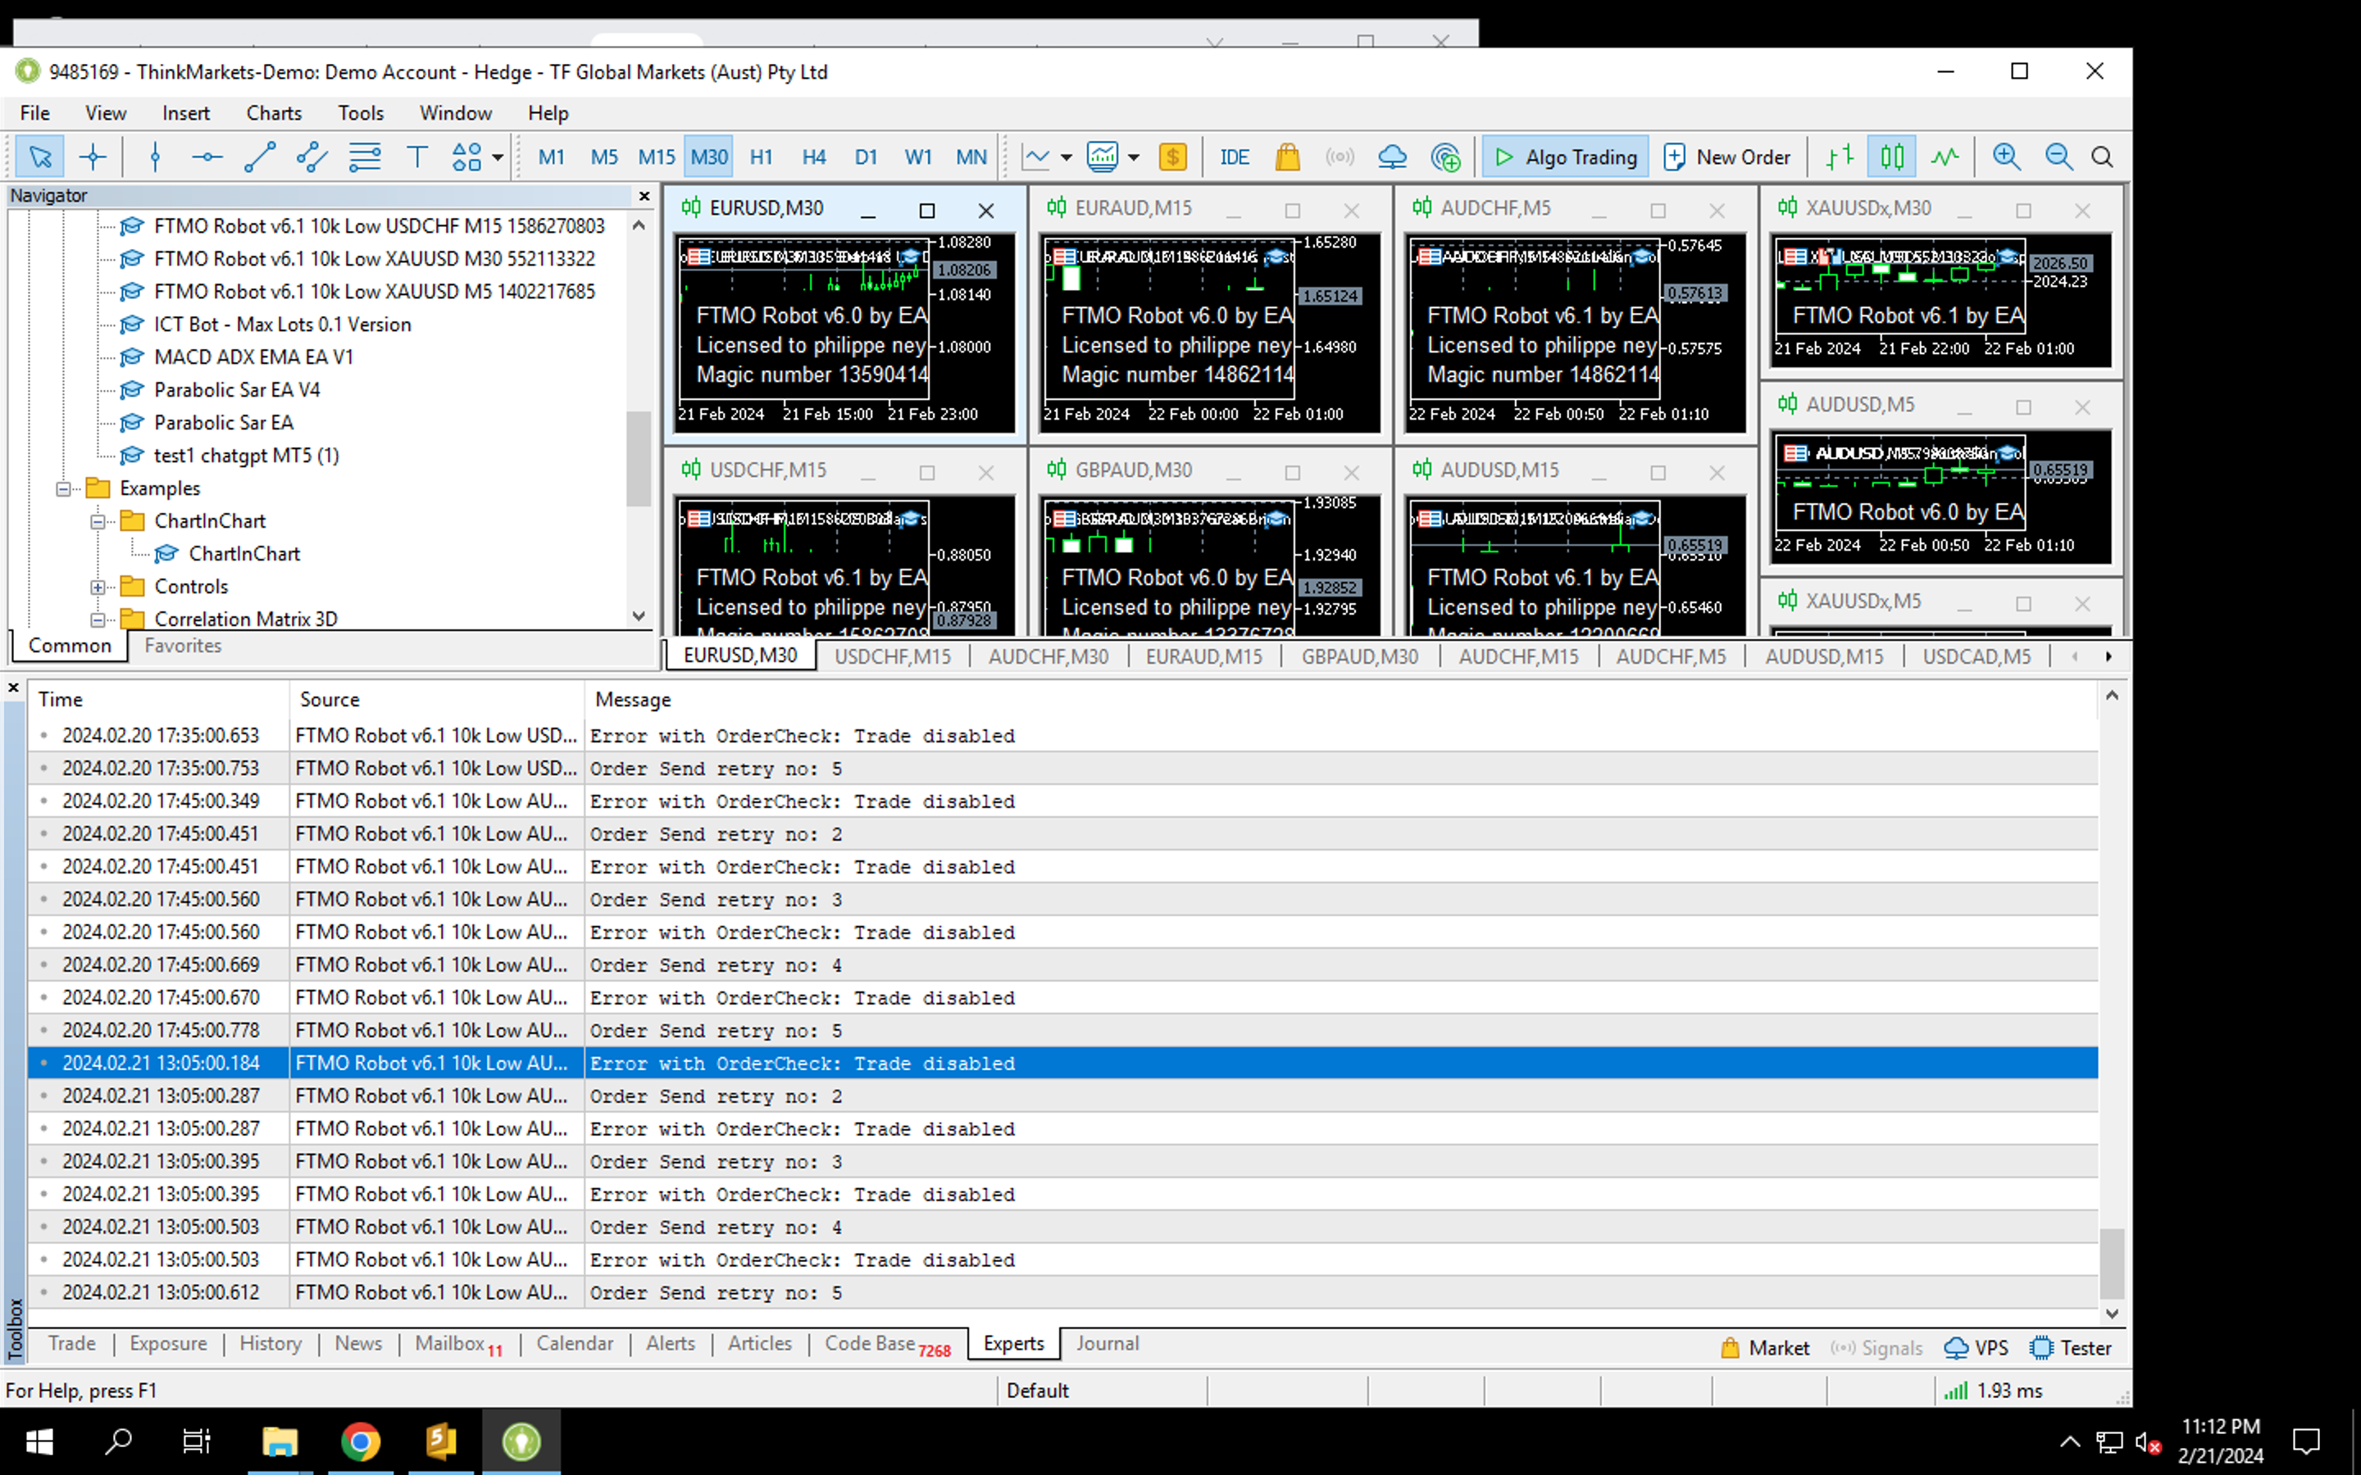Draw a vertical line tool

(155, 157)
